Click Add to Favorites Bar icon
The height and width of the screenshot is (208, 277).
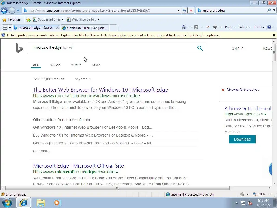coord(28,19)
